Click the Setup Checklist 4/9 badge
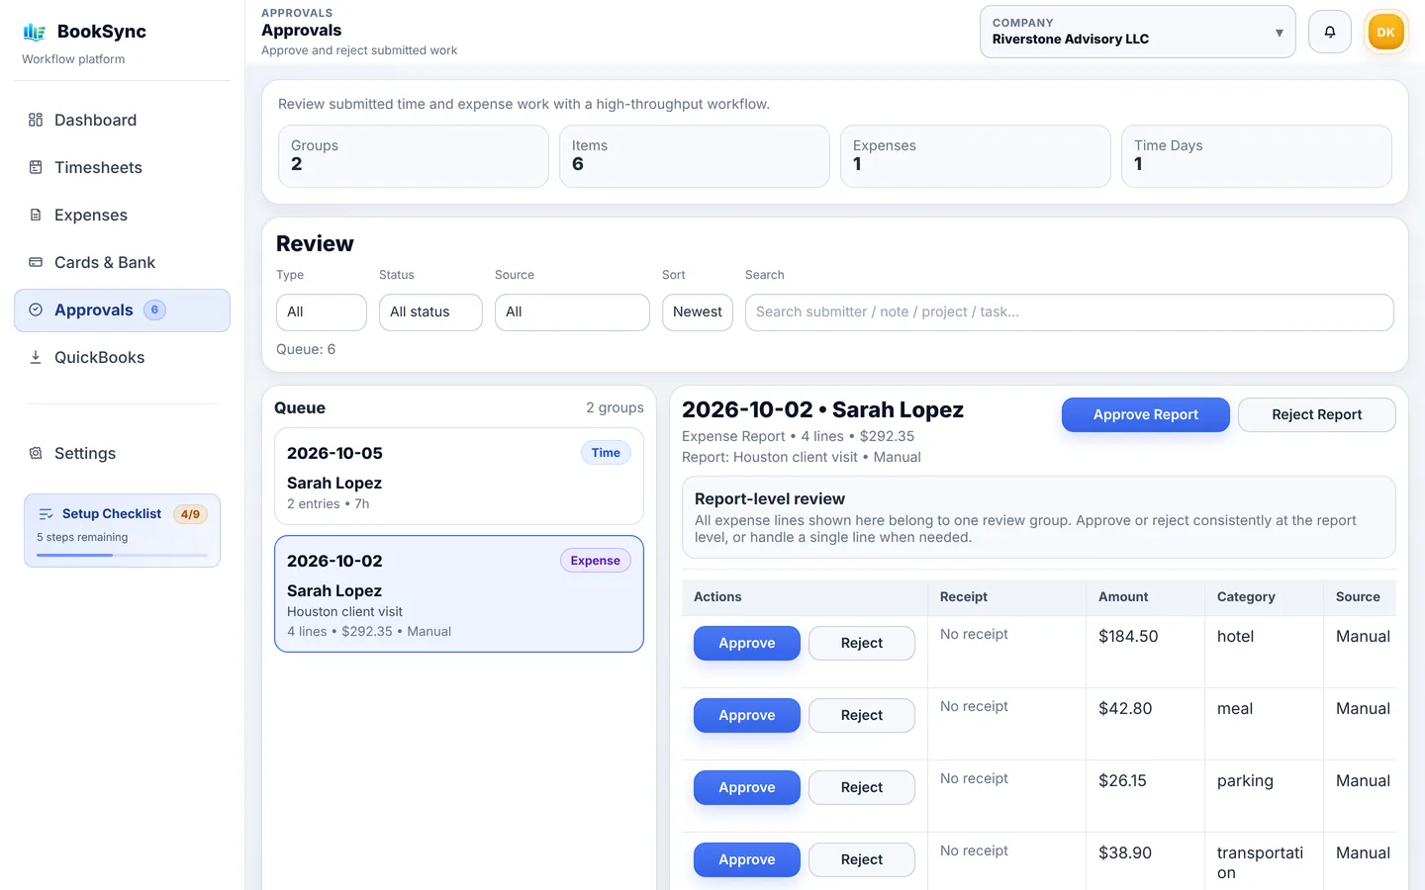Image resolution: width=1425 pixels, height=890 pixels. 190,514
